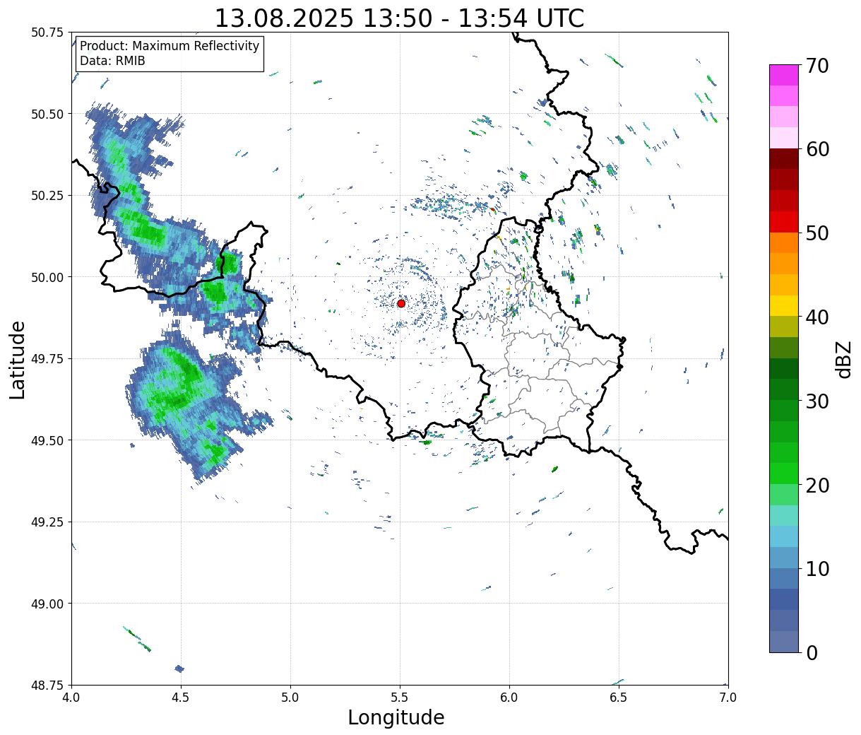This screenshot has height=735, width=861.
Task: Click the yellow colorbar swatch above 40
Action: [784, 306]
